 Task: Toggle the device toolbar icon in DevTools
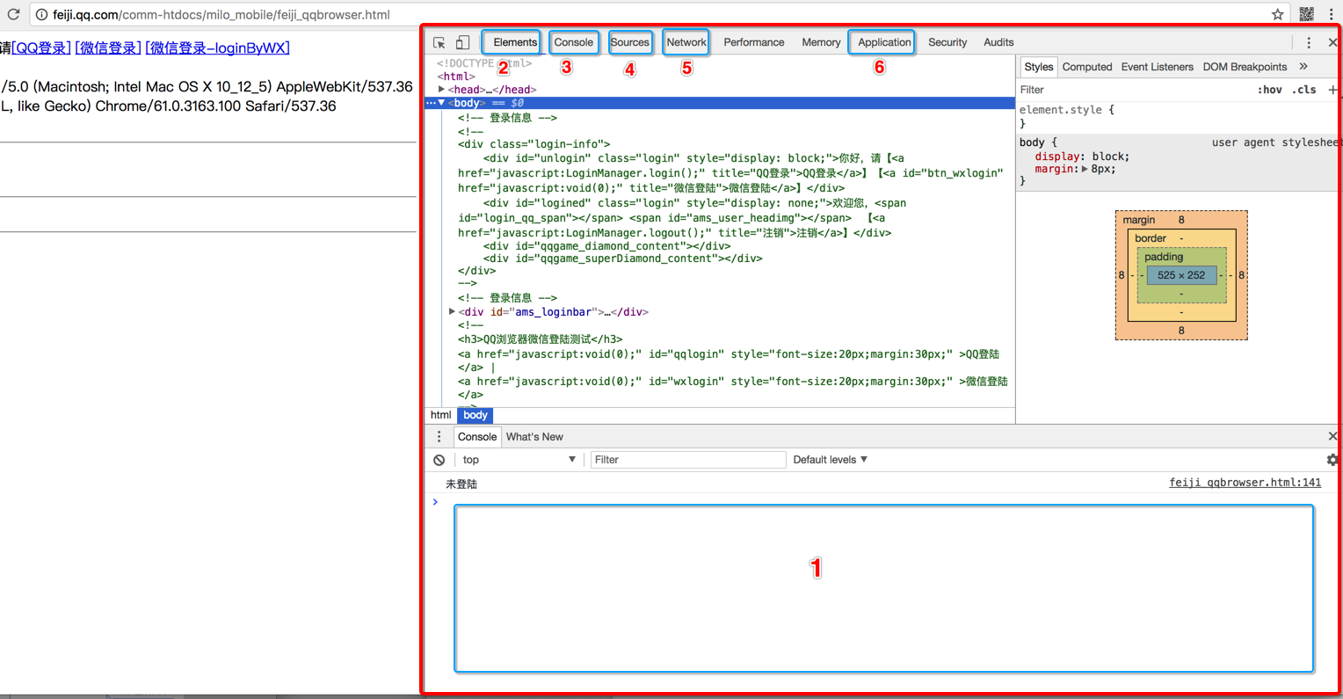[x=462, y=42]
